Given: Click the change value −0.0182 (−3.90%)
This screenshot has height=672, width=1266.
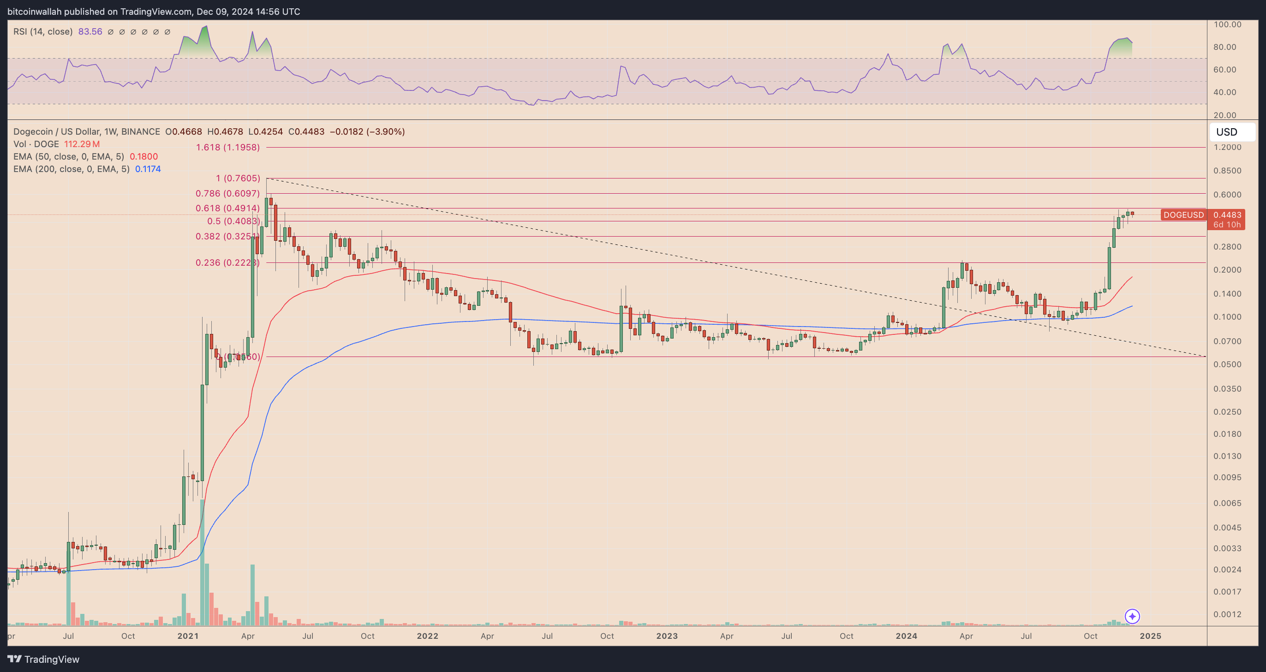Looking at the screenshot, I should (367, 131).
